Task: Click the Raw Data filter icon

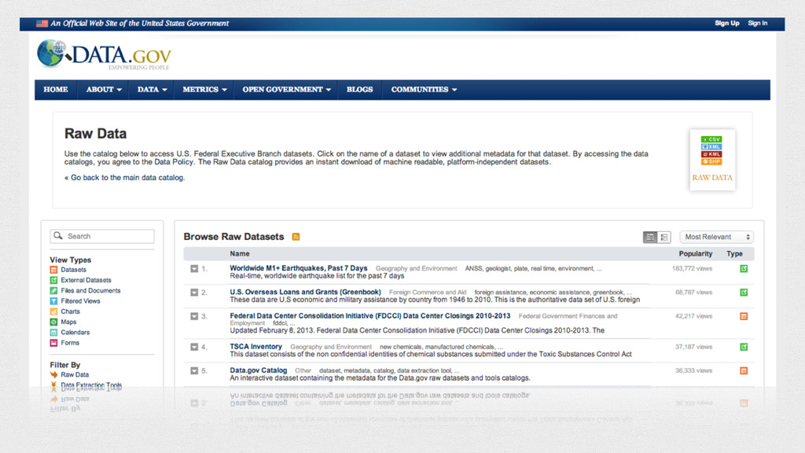Action: 53,374
